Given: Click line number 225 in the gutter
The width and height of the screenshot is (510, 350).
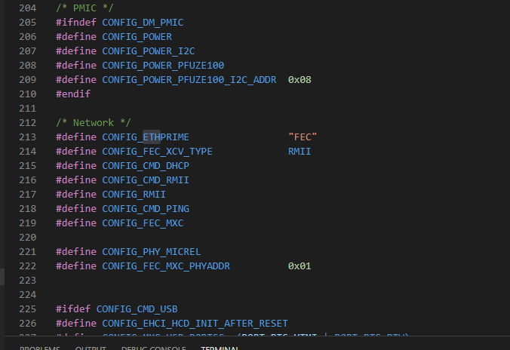Looking at the screenshot, I should (x=27, y=309).
